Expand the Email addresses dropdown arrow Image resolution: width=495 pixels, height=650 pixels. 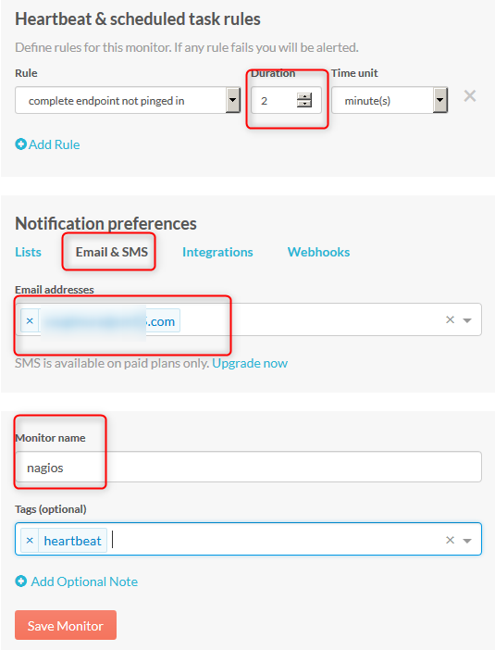pos(467,320)
